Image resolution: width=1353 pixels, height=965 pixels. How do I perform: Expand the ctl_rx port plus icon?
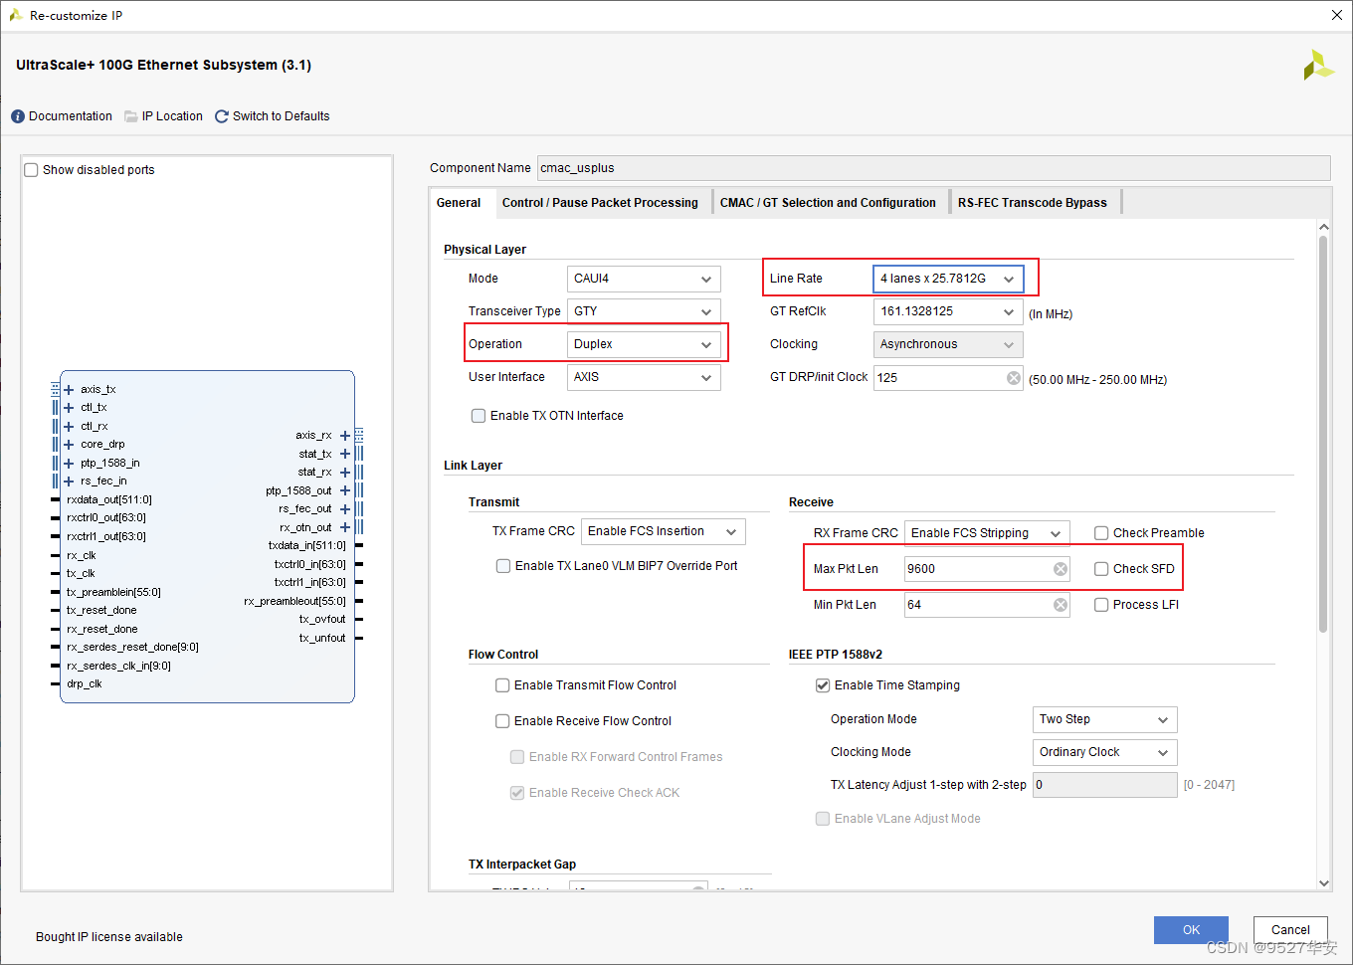(69, 426)
